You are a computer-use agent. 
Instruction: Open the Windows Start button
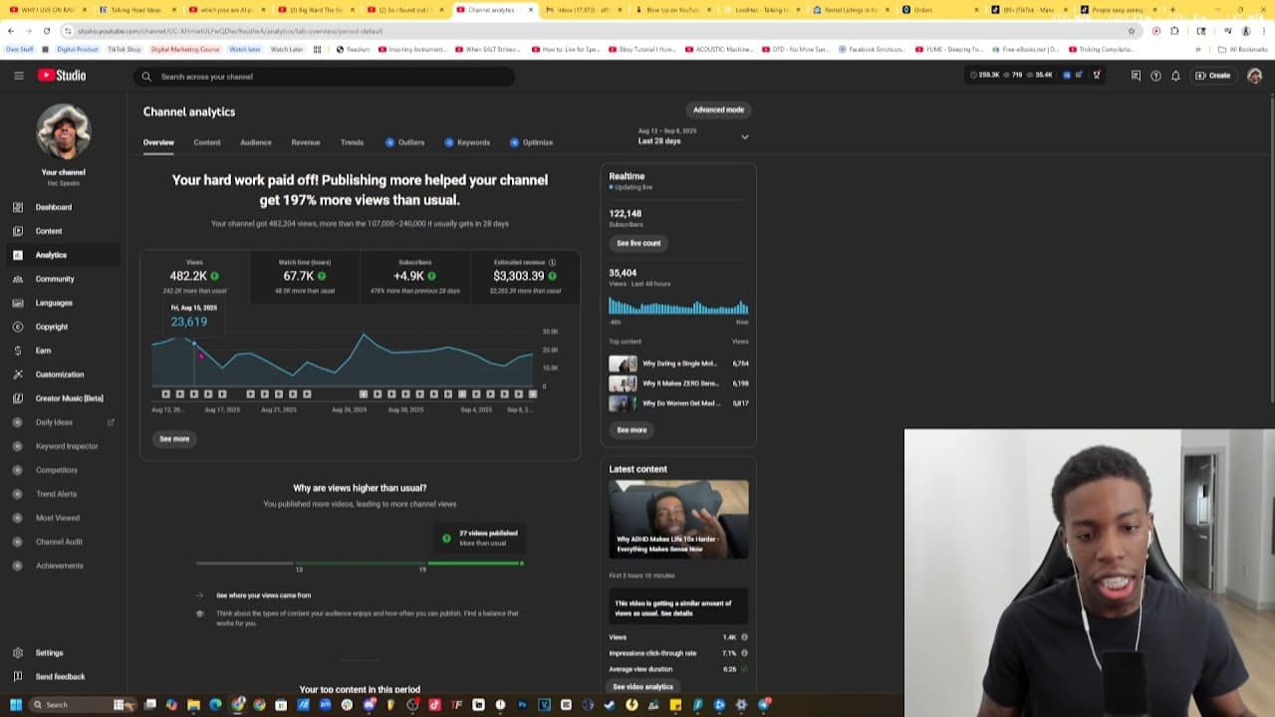coord(15,705)
